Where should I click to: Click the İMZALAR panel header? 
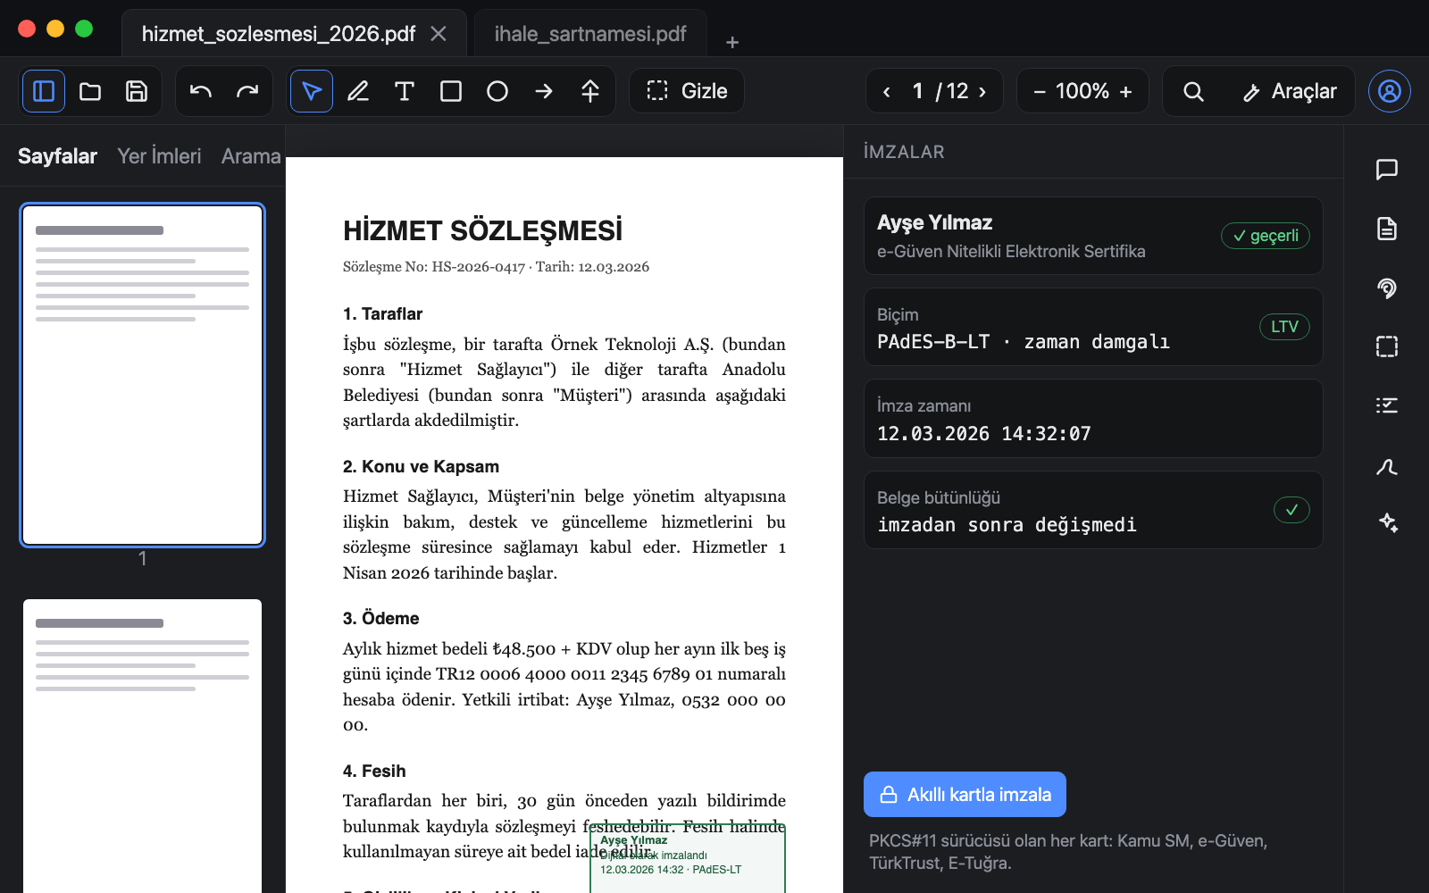pos(904,152)
